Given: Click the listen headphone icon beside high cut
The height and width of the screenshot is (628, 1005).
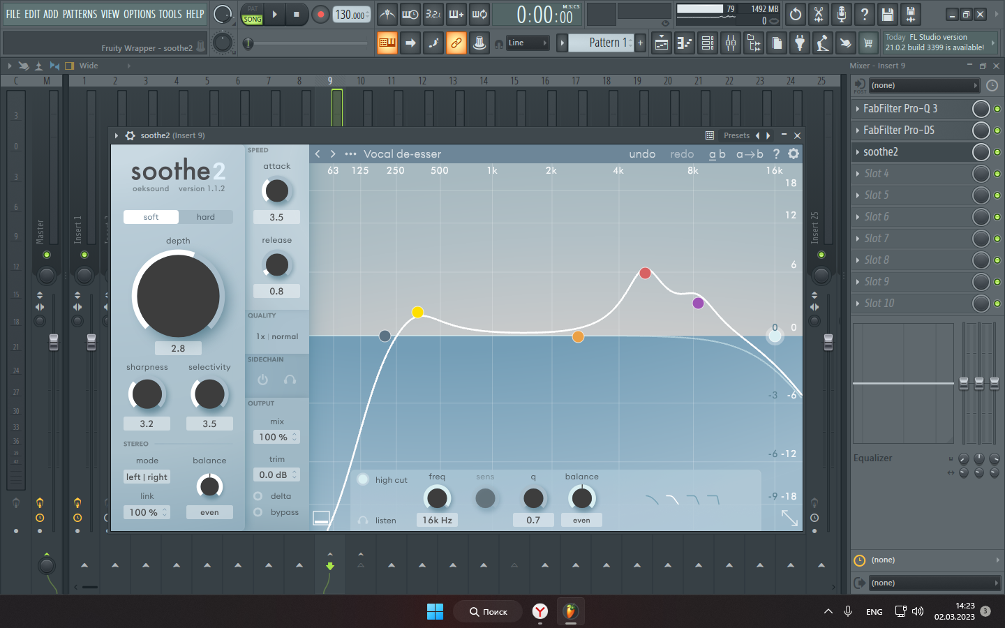Looking at the screenshot, I should coord(363,521).
